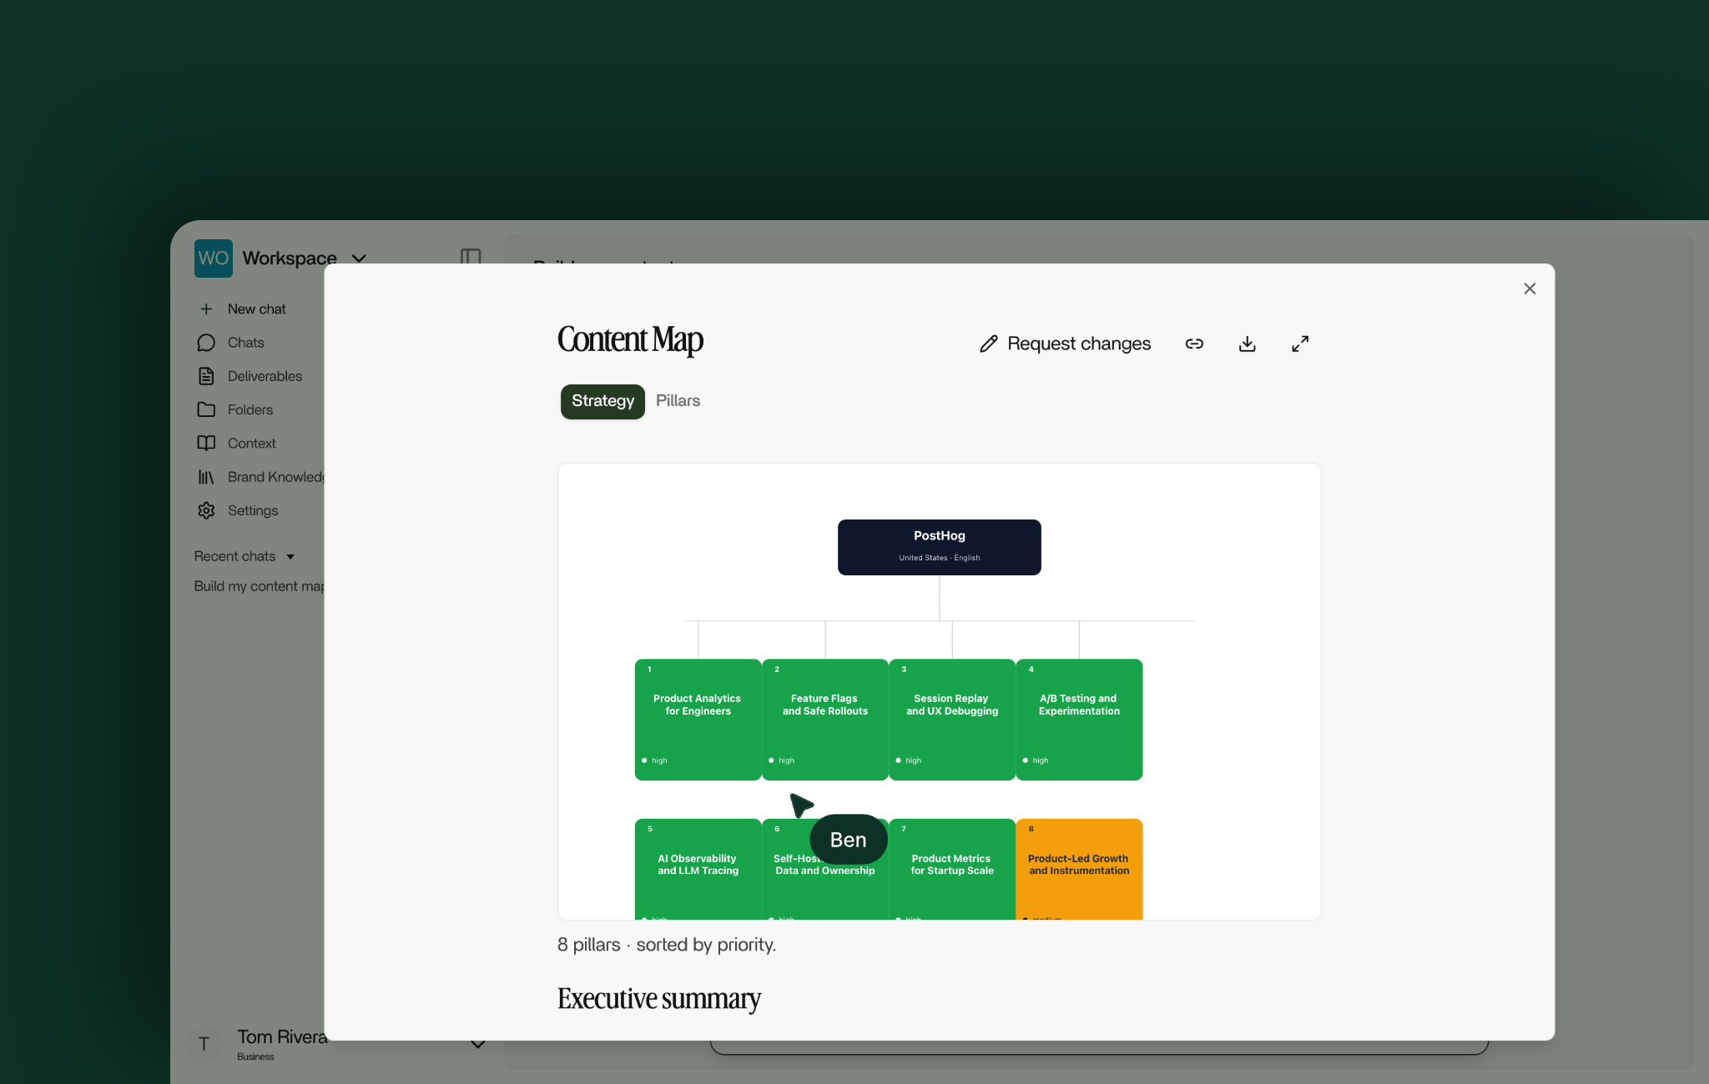Open Context section
This screenshot has height=1084, width=1709.
tap(251, 443)
